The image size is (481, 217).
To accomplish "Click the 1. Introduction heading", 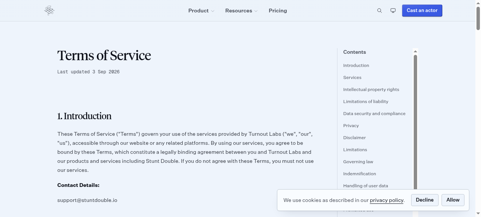I will click(x=84, y=116).
